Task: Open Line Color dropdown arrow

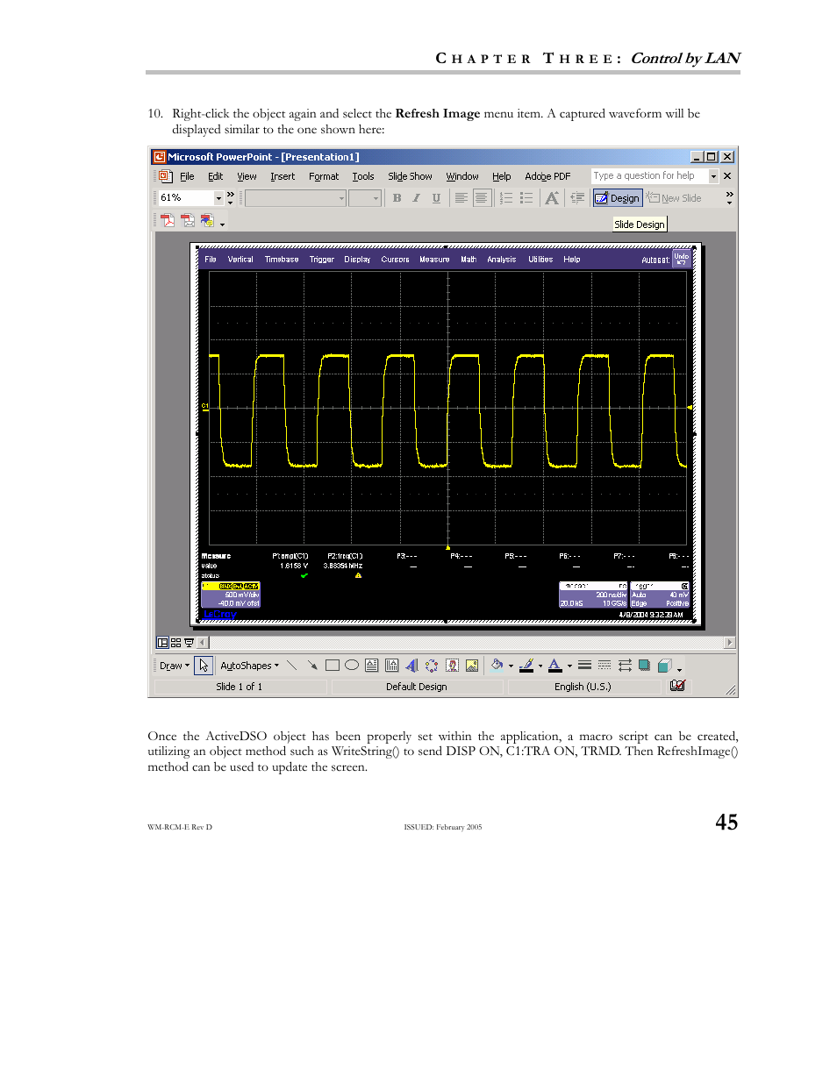Action: pyautogui.click(x=540, y=666)
